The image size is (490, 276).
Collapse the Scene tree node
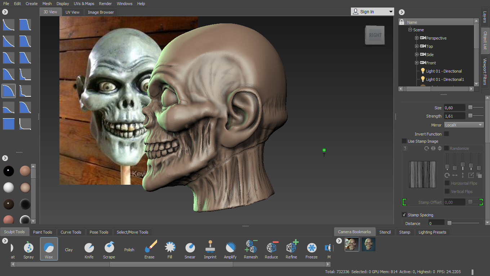tap(410, 30)
